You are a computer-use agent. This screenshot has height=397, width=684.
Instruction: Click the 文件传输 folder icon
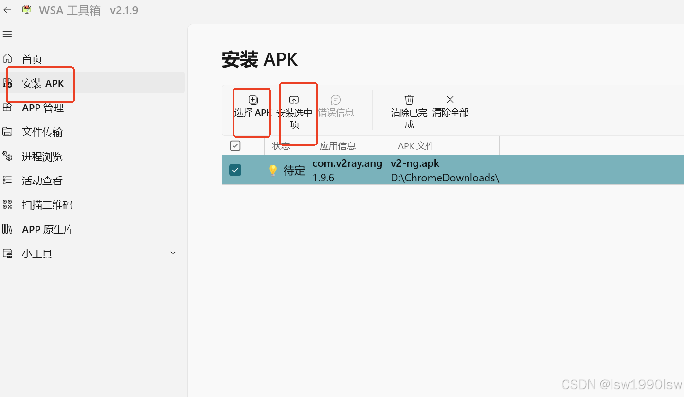tap(7, 132)
